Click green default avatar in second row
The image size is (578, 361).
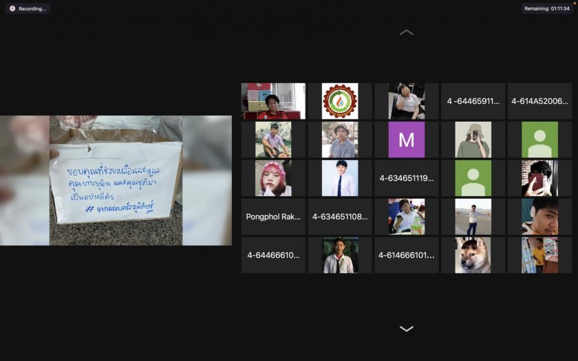[539, 140]
